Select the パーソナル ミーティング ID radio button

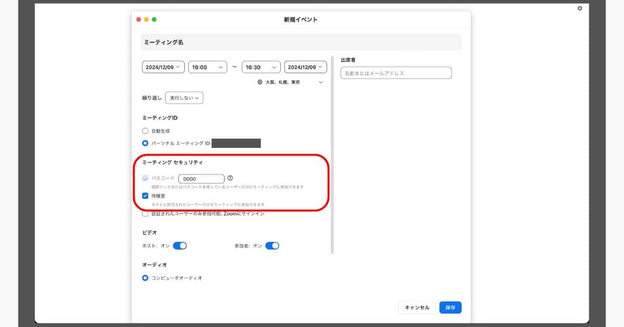click(146, 143)
